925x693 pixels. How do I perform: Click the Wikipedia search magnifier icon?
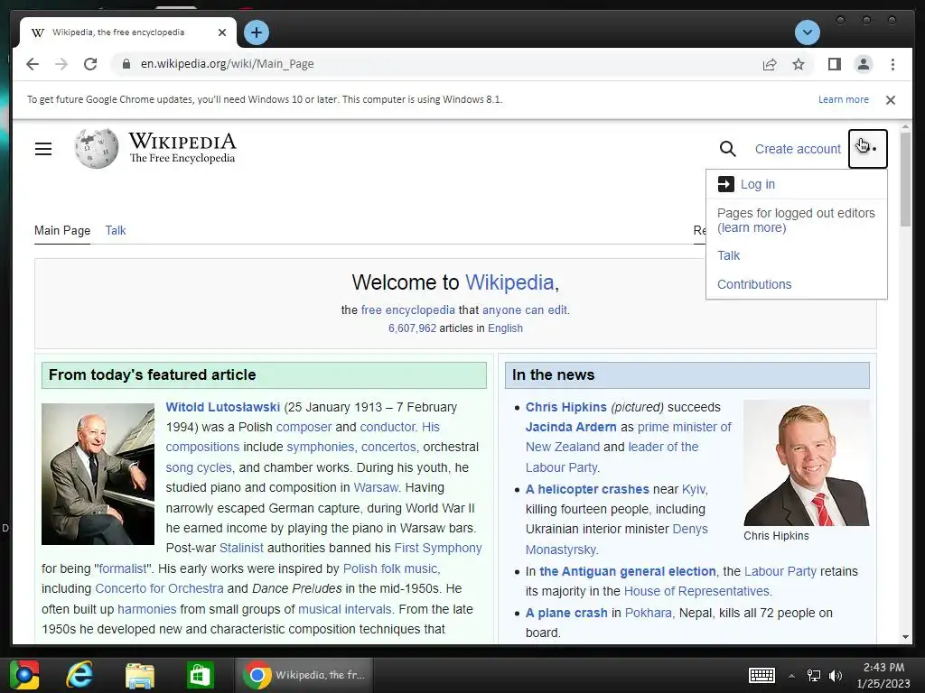click(x=727, y=149)
